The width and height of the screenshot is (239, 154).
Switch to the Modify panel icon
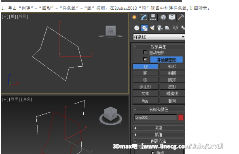144,17
